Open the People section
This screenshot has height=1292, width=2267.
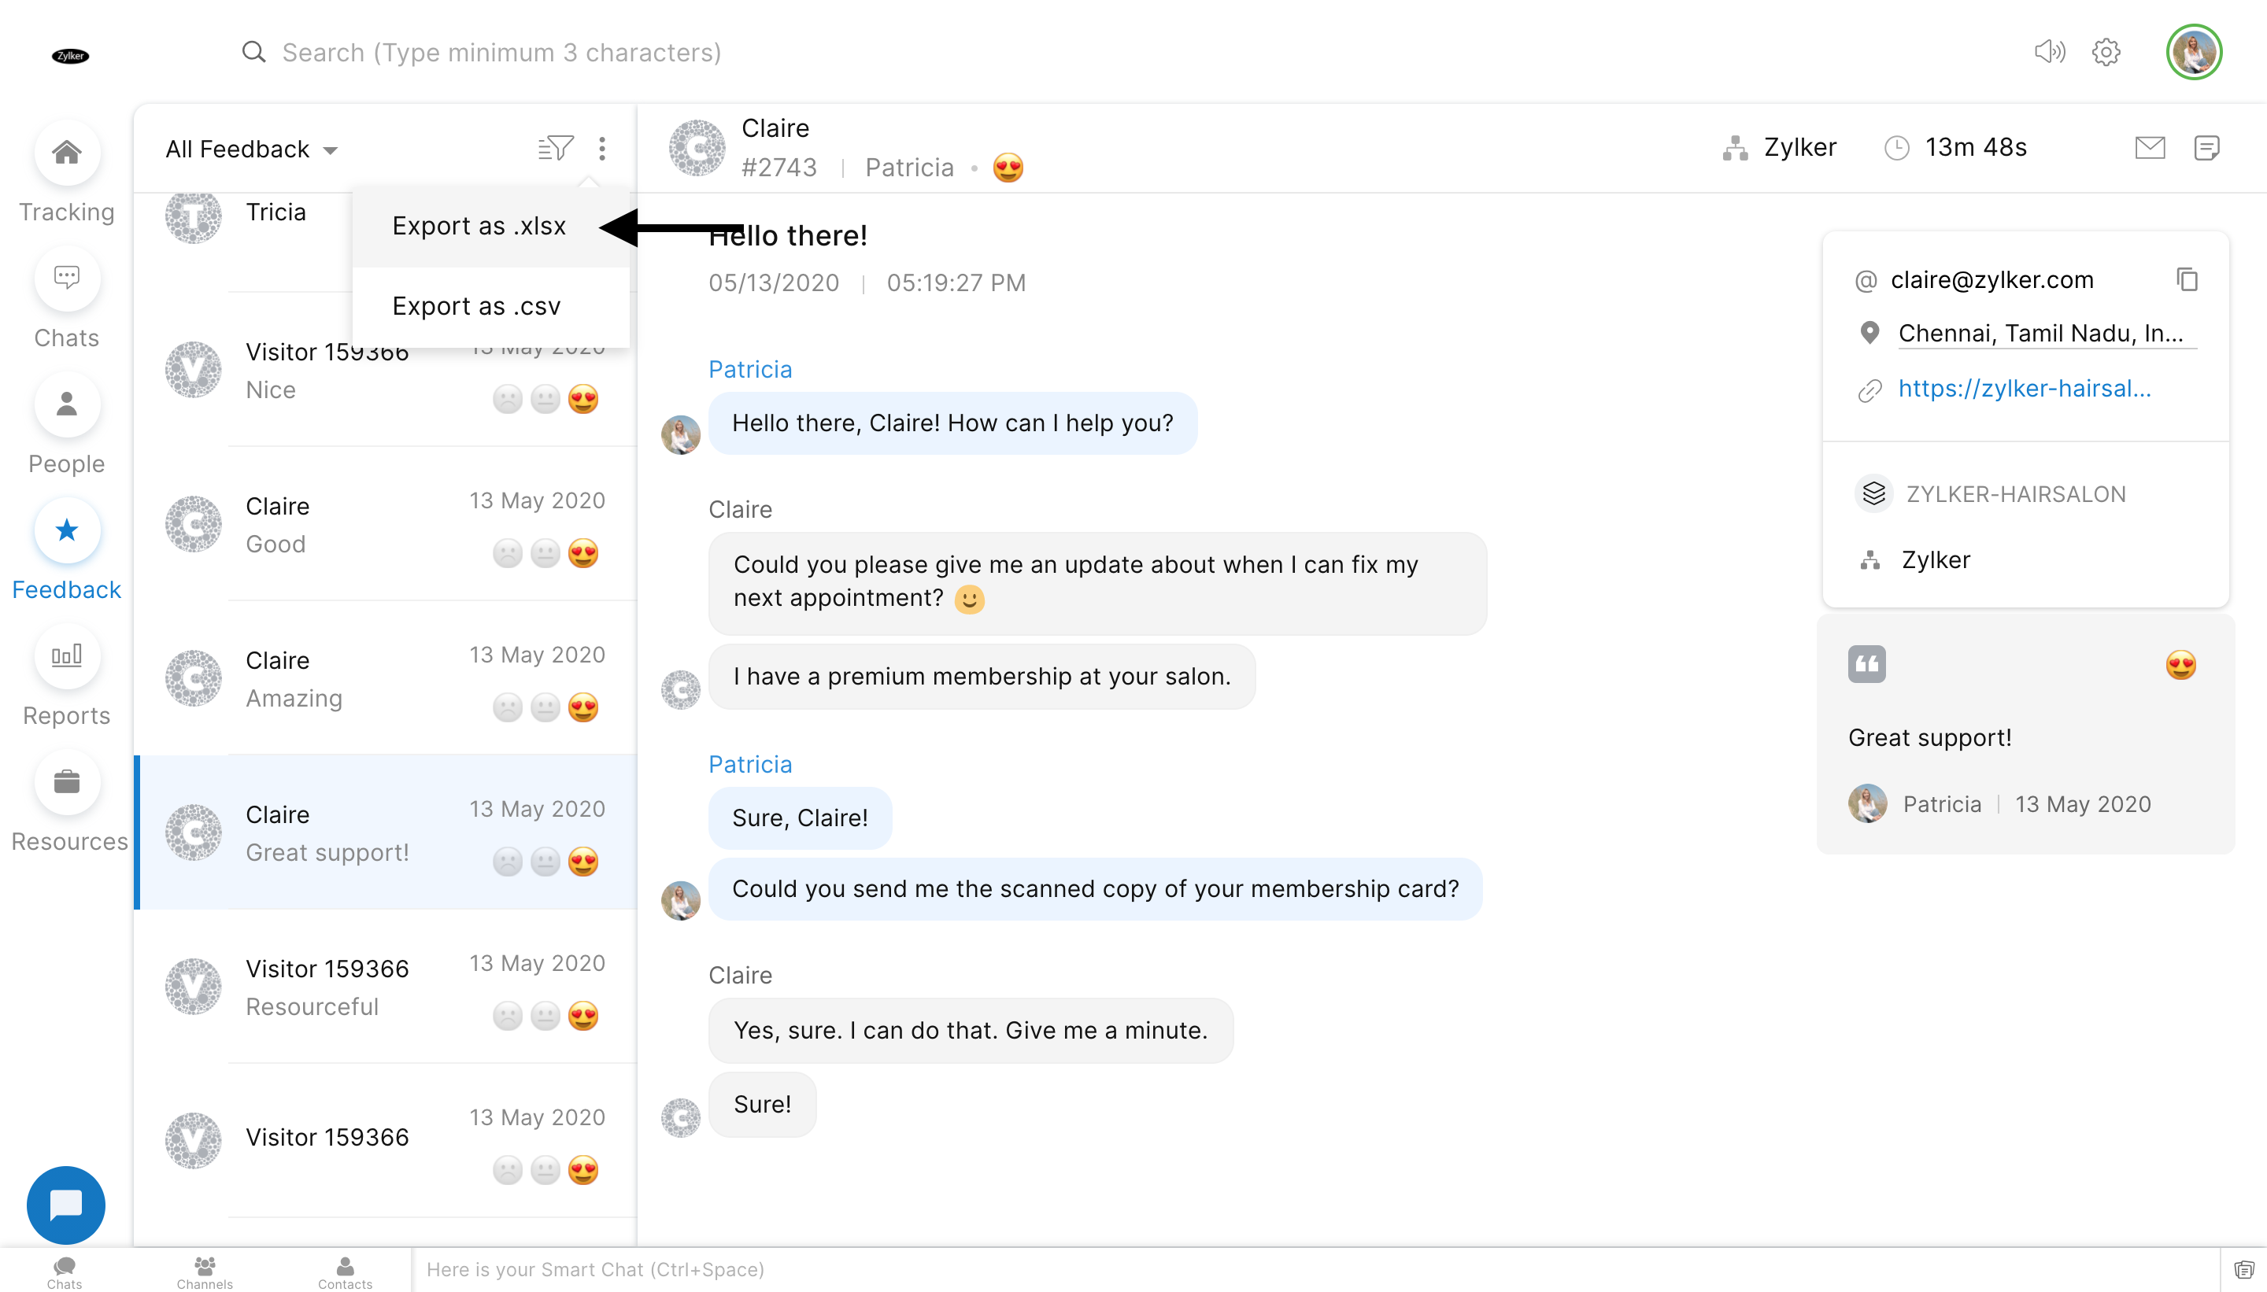tap(67, 404)
